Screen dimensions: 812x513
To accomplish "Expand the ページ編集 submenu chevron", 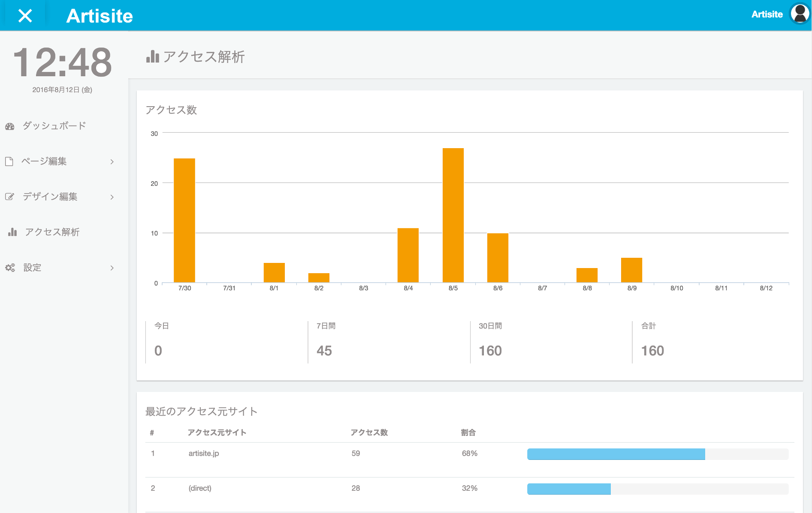I will [112, 161].
